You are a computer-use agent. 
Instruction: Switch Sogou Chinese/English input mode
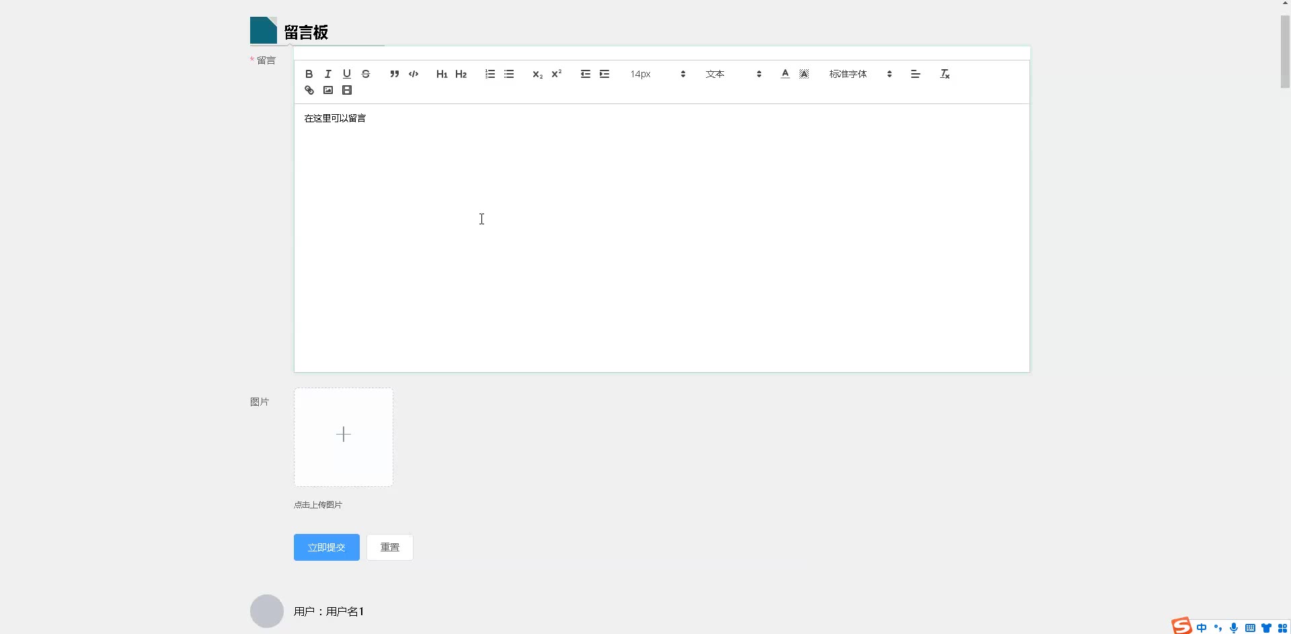pyautogui.click(x=1202, y=628)
